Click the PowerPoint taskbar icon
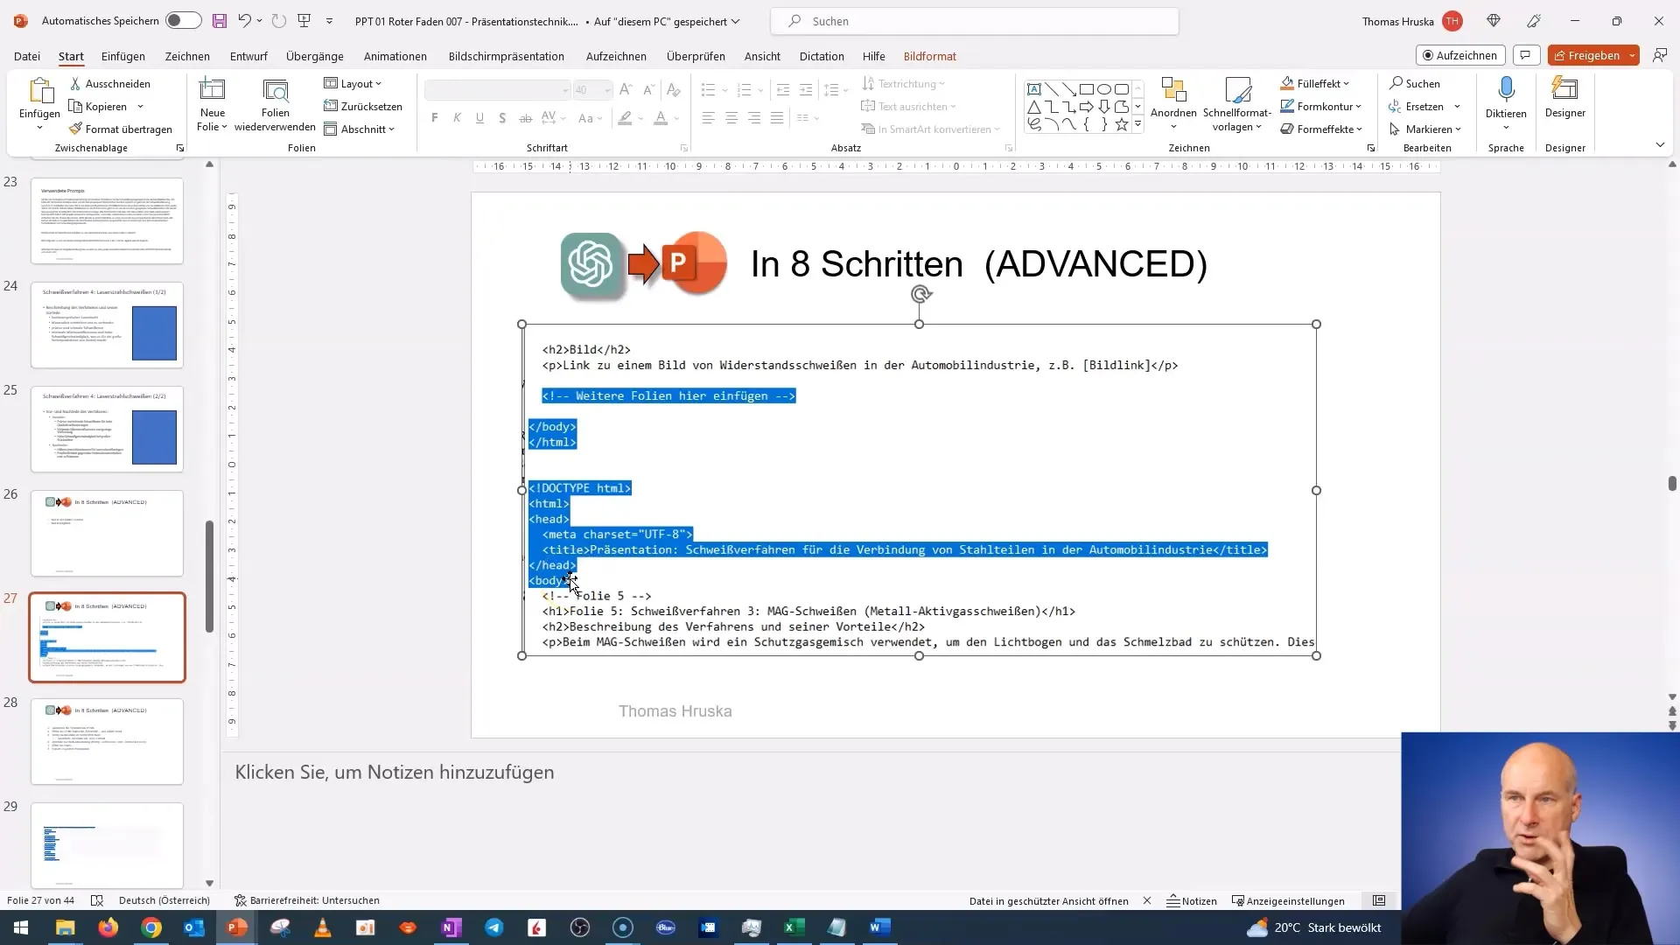Screen dimensions: 1680x945 click(236, 927)
